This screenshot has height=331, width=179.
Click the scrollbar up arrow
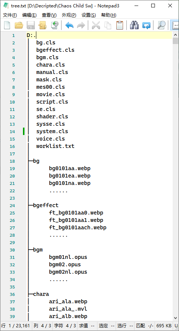[176, 35]
